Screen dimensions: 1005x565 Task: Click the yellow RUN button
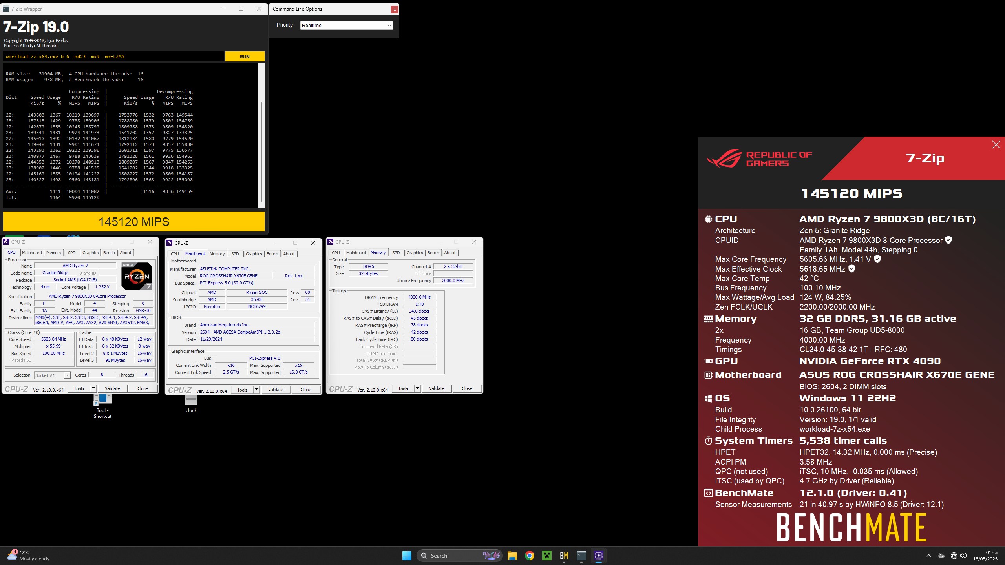click(x=245, y=56)
